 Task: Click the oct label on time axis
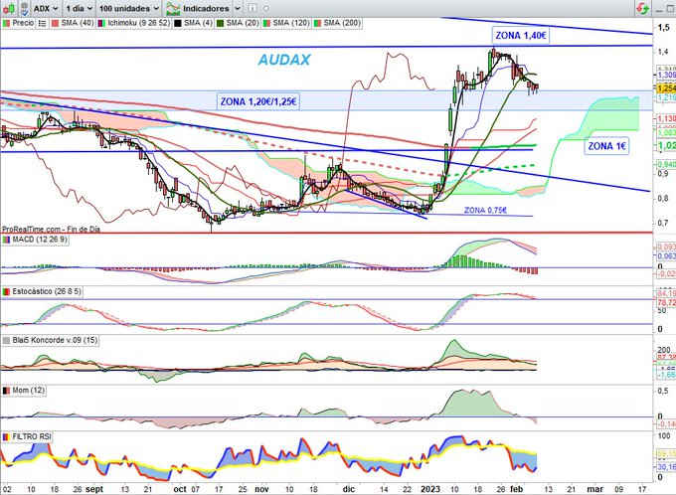[180, 489]
